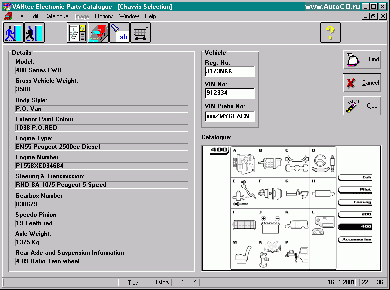Open the numbered parts list toolbar icon
The image size is (390, 290).
point(77,33)
